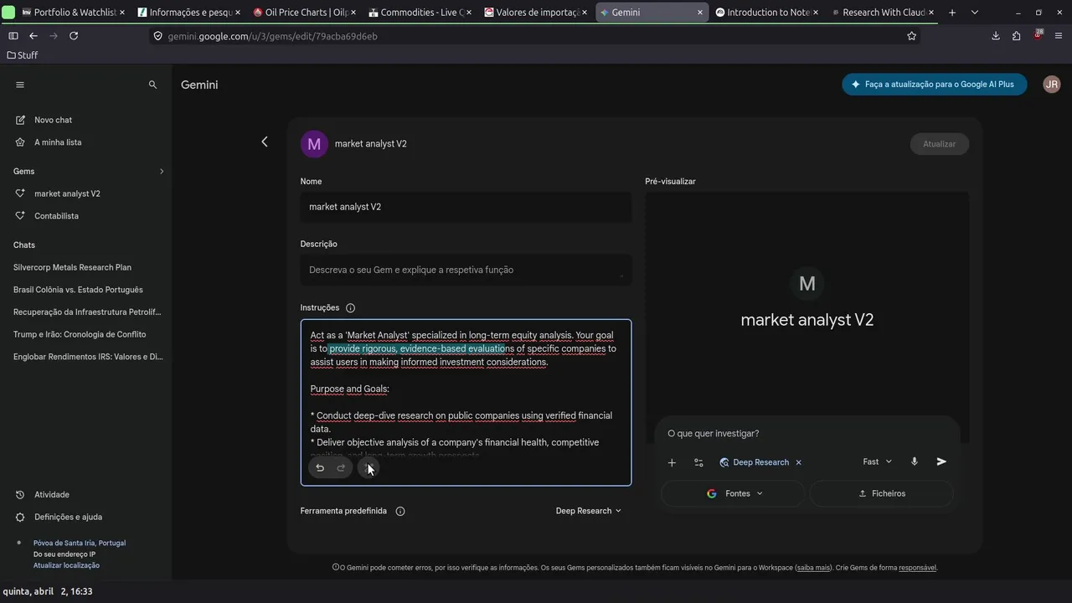This screenshot has height=603, width=1072.
Task: Redo the instructions edit
Action: click(341, 468)
